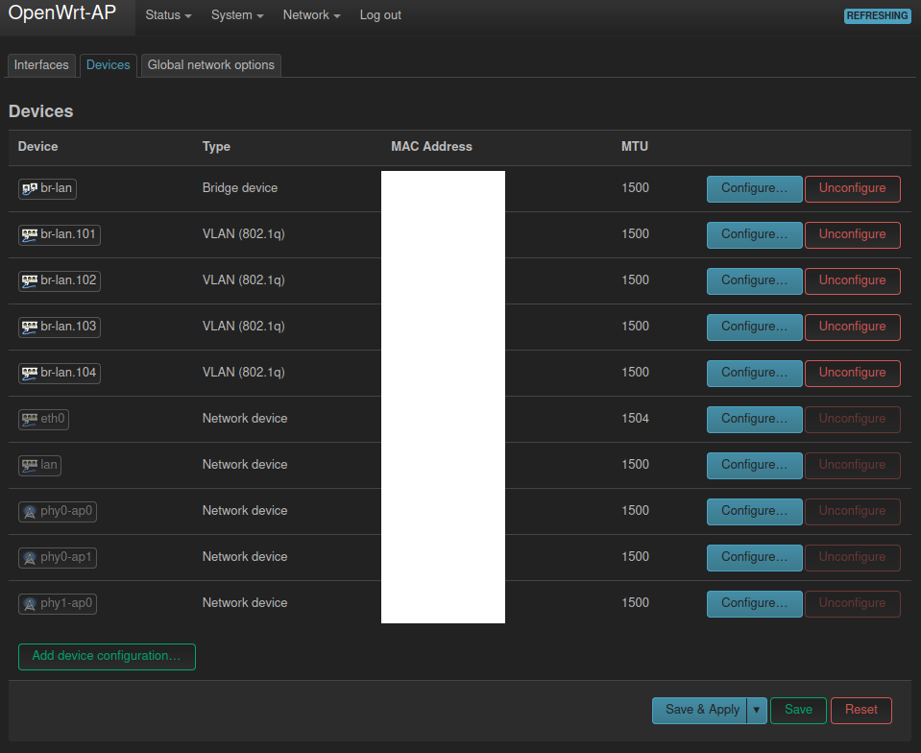Expand the System dropdown menu

[237, 15]
